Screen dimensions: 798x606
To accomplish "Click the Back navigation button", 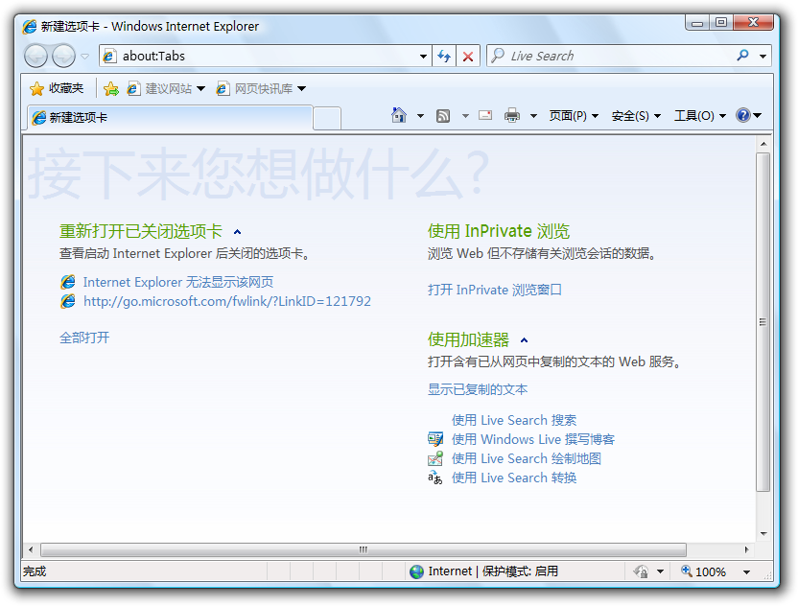I will pyautogui.click(x=36, y=56).
